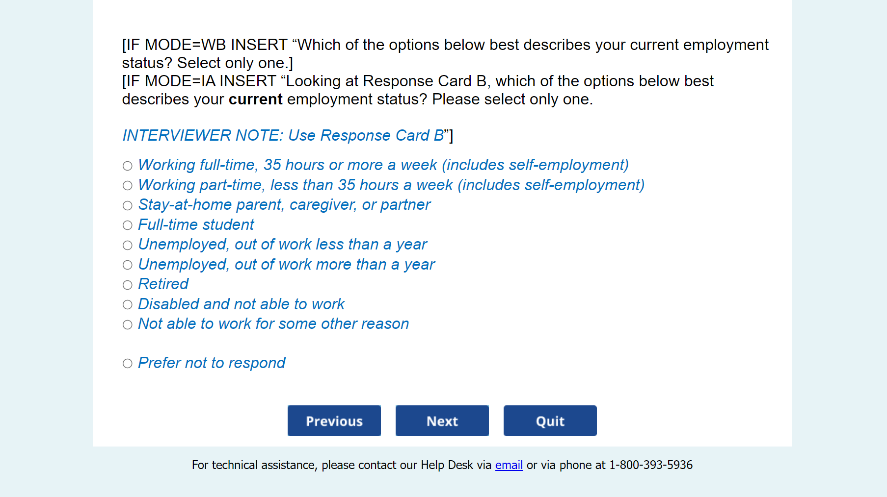Click the '[IF MODE=IA INSERT' instruction text

[199, 81]
